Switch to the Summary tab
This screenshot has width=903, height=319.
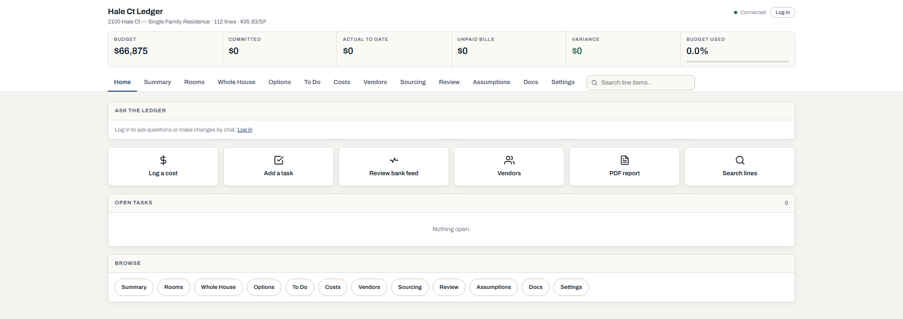(x=157, y=82)
